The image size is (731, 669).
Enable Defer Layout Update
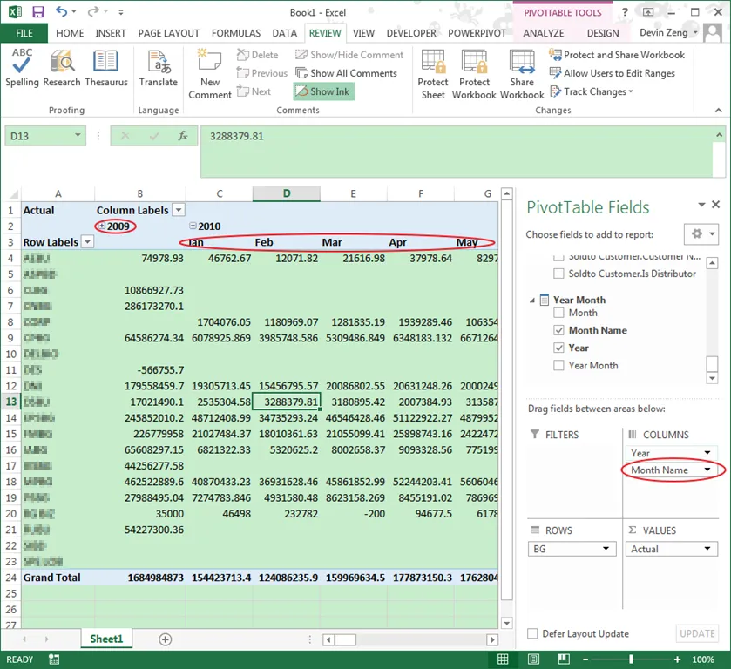[532, 633]
